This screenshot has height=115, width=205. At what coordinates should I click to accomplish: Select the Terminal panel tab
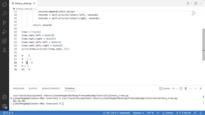[70, 88]
